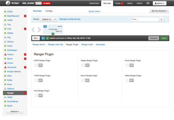This screenshot has width=174, height=120.
Task: Click the V1 label in dark version bar
Action: [x=43, y=38]
